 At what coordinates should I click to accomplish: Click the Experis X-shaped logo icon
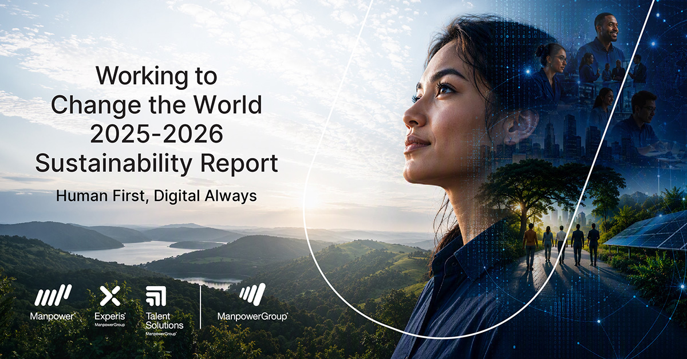110,296
